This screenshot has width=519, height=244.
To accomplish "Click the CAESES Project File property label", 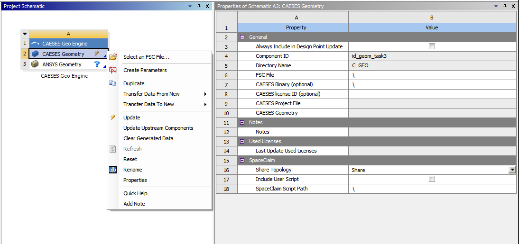I will (278, 103).
